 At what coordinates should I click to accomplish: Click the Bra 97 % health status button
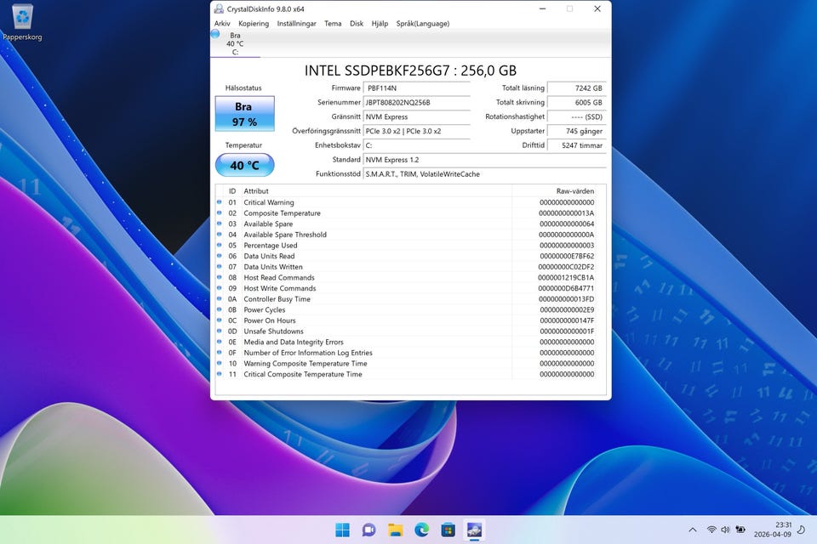coord(244,114)
